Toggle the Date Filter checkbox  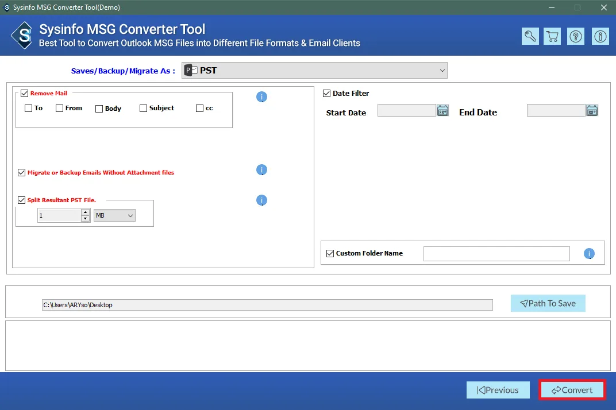click(327, 93)
